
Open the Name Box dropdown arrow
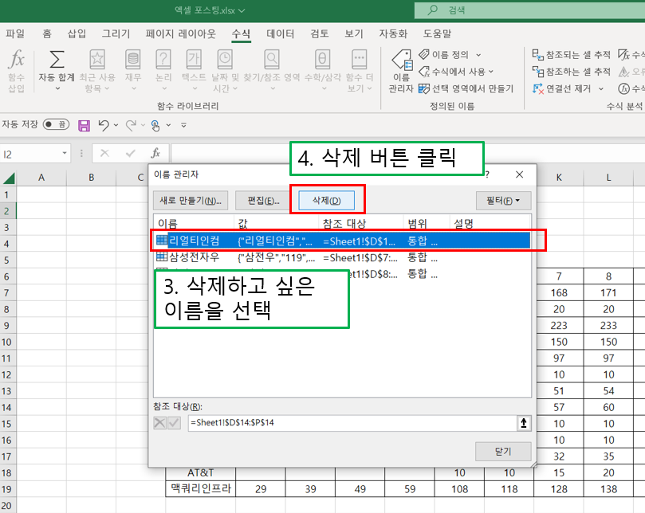[65, 153]
